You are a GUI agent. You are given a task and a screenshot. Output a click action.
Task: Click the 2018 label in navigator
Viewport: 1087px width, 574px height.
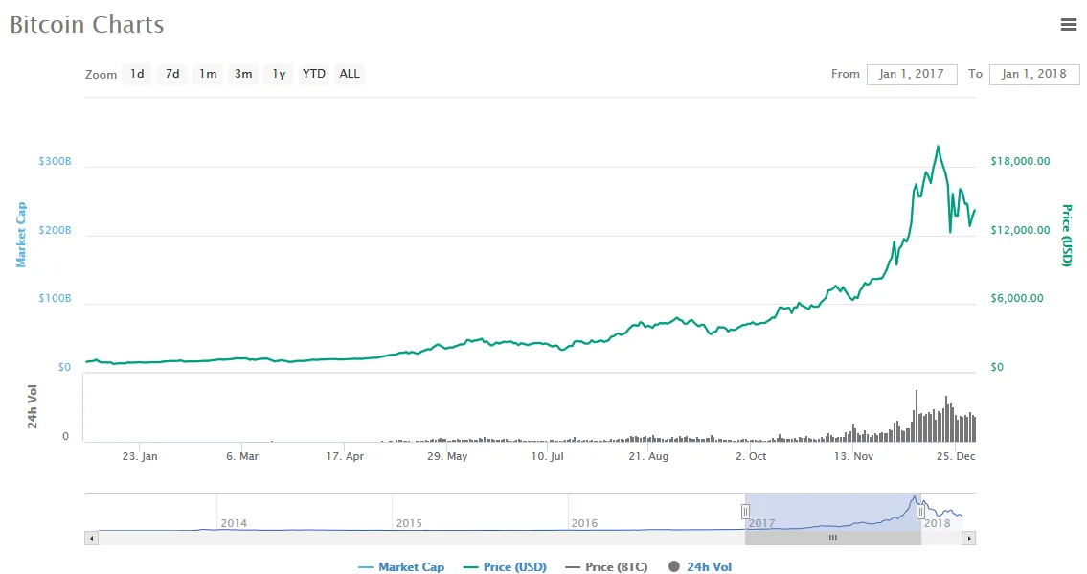(938, 523)
